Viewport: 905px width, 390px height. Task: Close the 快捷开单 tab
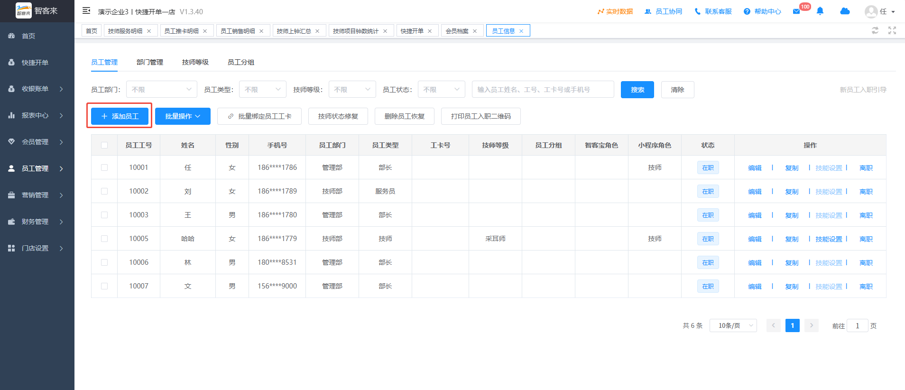click(x=430, y=31)
